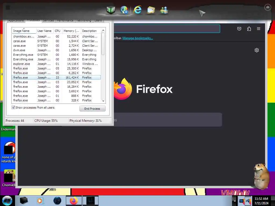Select Everything.exe row with 15,956 K
The width and height of the screenshot is (275, 206).
click(56, 59)
